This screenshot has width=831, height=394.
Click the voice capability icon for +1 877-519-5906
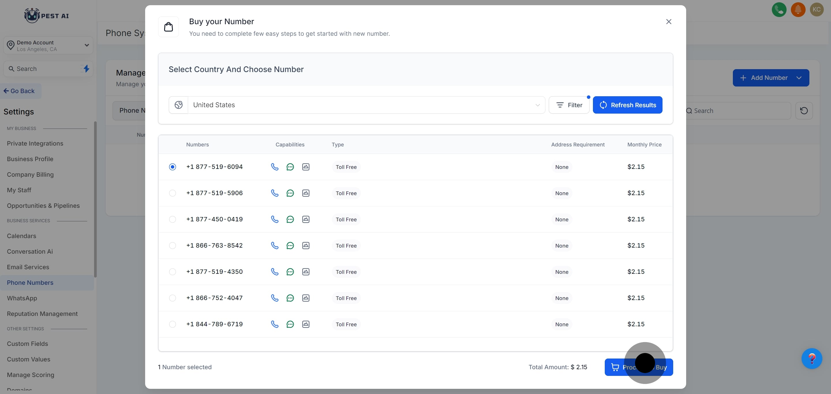pos(274,193)
